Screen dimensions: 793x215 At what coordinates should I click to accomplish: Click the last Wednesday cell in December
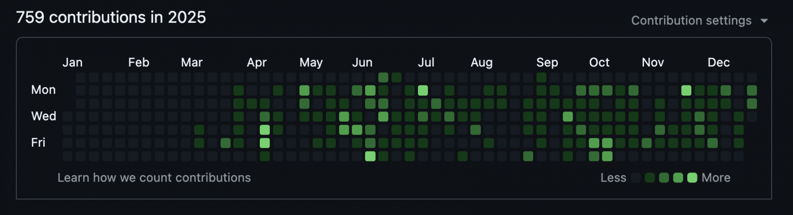click(752, 116)
